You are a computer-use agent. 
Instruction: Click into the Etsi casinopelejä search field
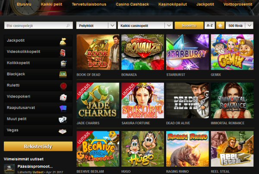point(38,25)
